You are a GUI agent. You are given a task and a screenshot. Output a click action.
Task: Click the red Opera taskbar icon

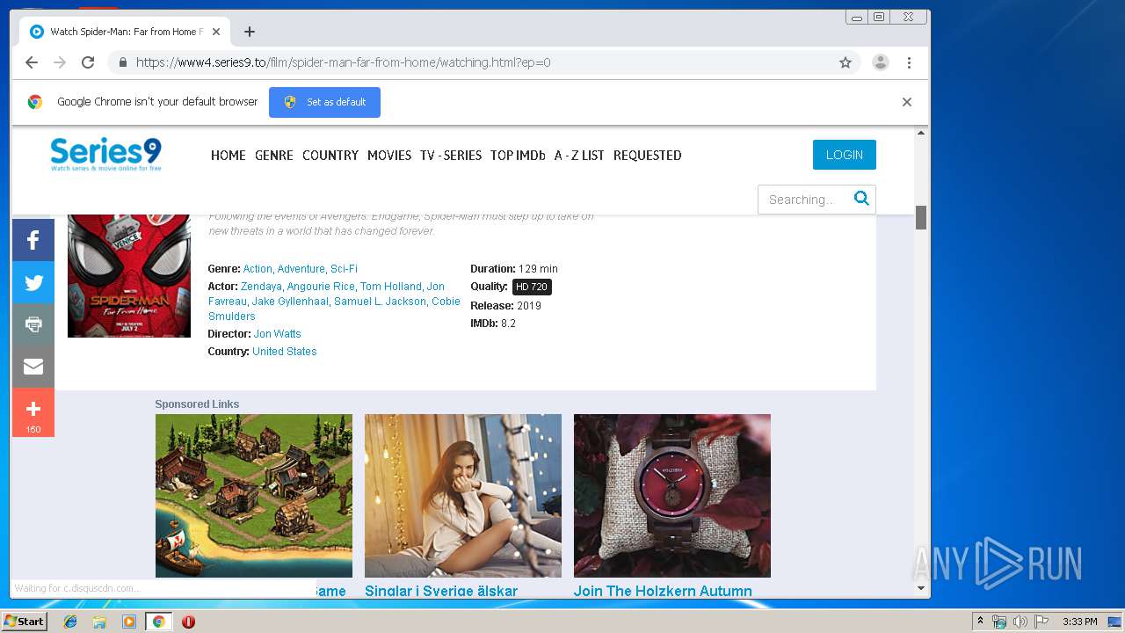(x=188, y=622)
